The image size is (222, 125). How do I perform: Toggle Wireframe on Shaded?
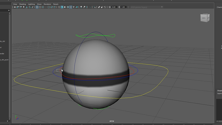click(x=68, y=7)
